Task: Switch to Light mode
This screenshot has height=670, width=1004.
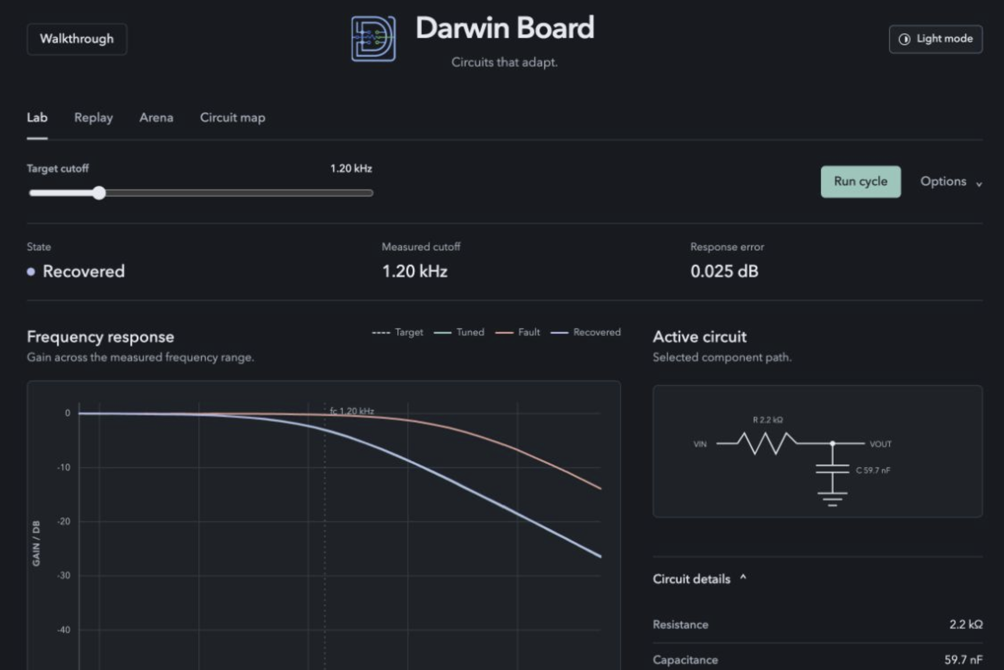Action: [935, 39]
